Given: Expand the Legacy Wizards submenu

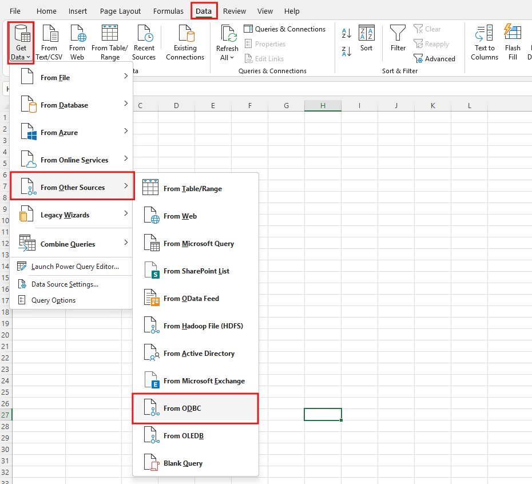Looking at the screenshot, I should point(72,215).
